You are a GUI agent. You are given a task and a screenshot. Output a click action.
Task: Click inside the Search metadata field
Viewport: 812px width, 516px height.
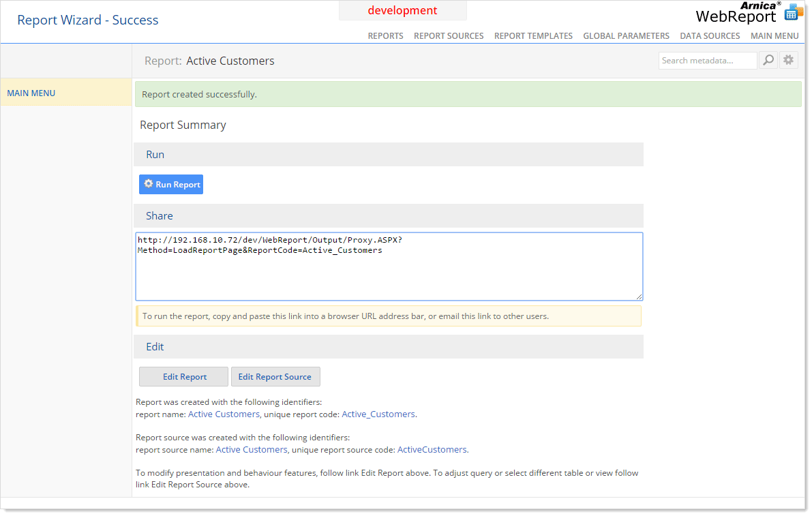(x=707, y=60)
